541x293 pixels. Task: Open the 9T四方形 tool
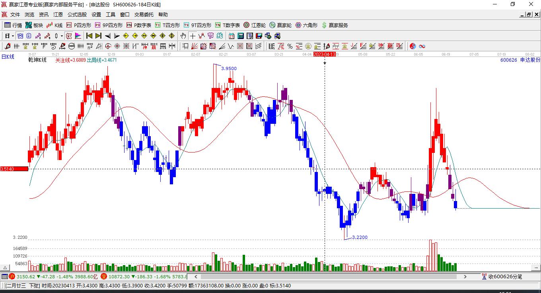(197, 25)
